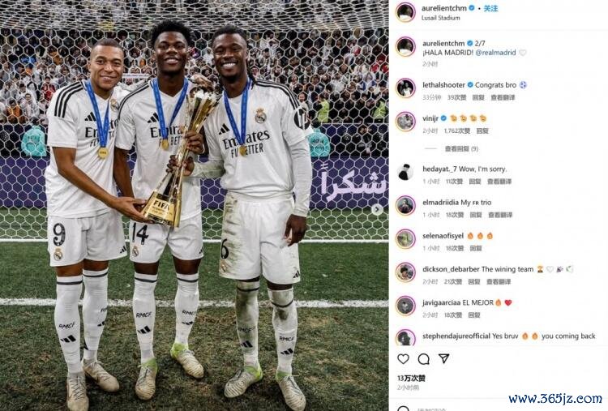Open the Lusail Stadium location link

click(441, 18)
